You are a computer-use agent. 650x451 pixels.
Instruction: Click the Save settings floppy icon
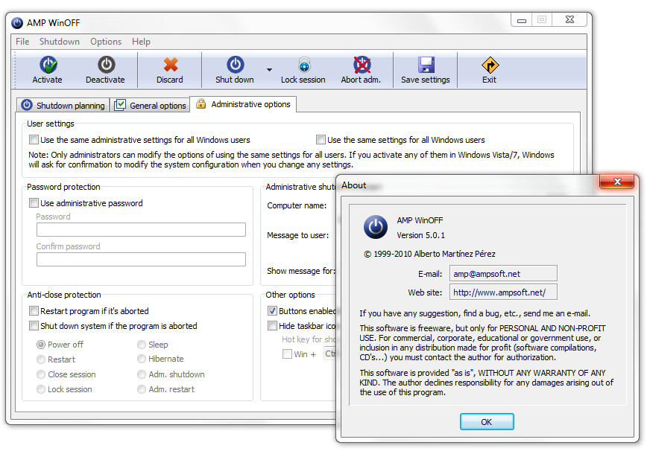[x=426, y=65]
